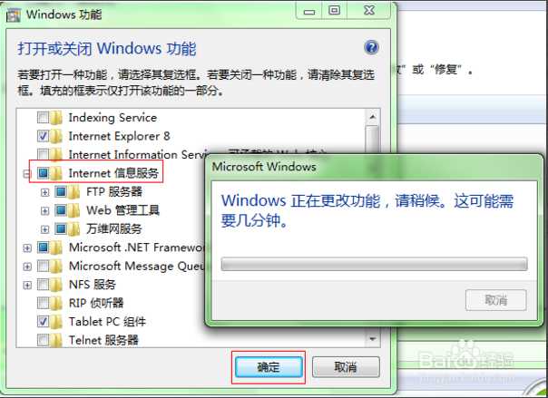Click the 万维网服务 folder icon

click(x=73, y=229)
